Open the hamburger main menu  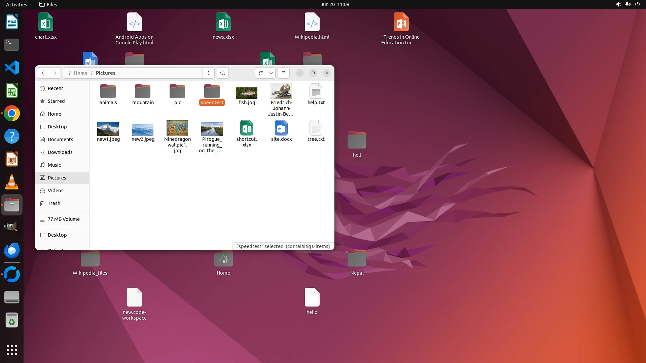coord(284,73)
